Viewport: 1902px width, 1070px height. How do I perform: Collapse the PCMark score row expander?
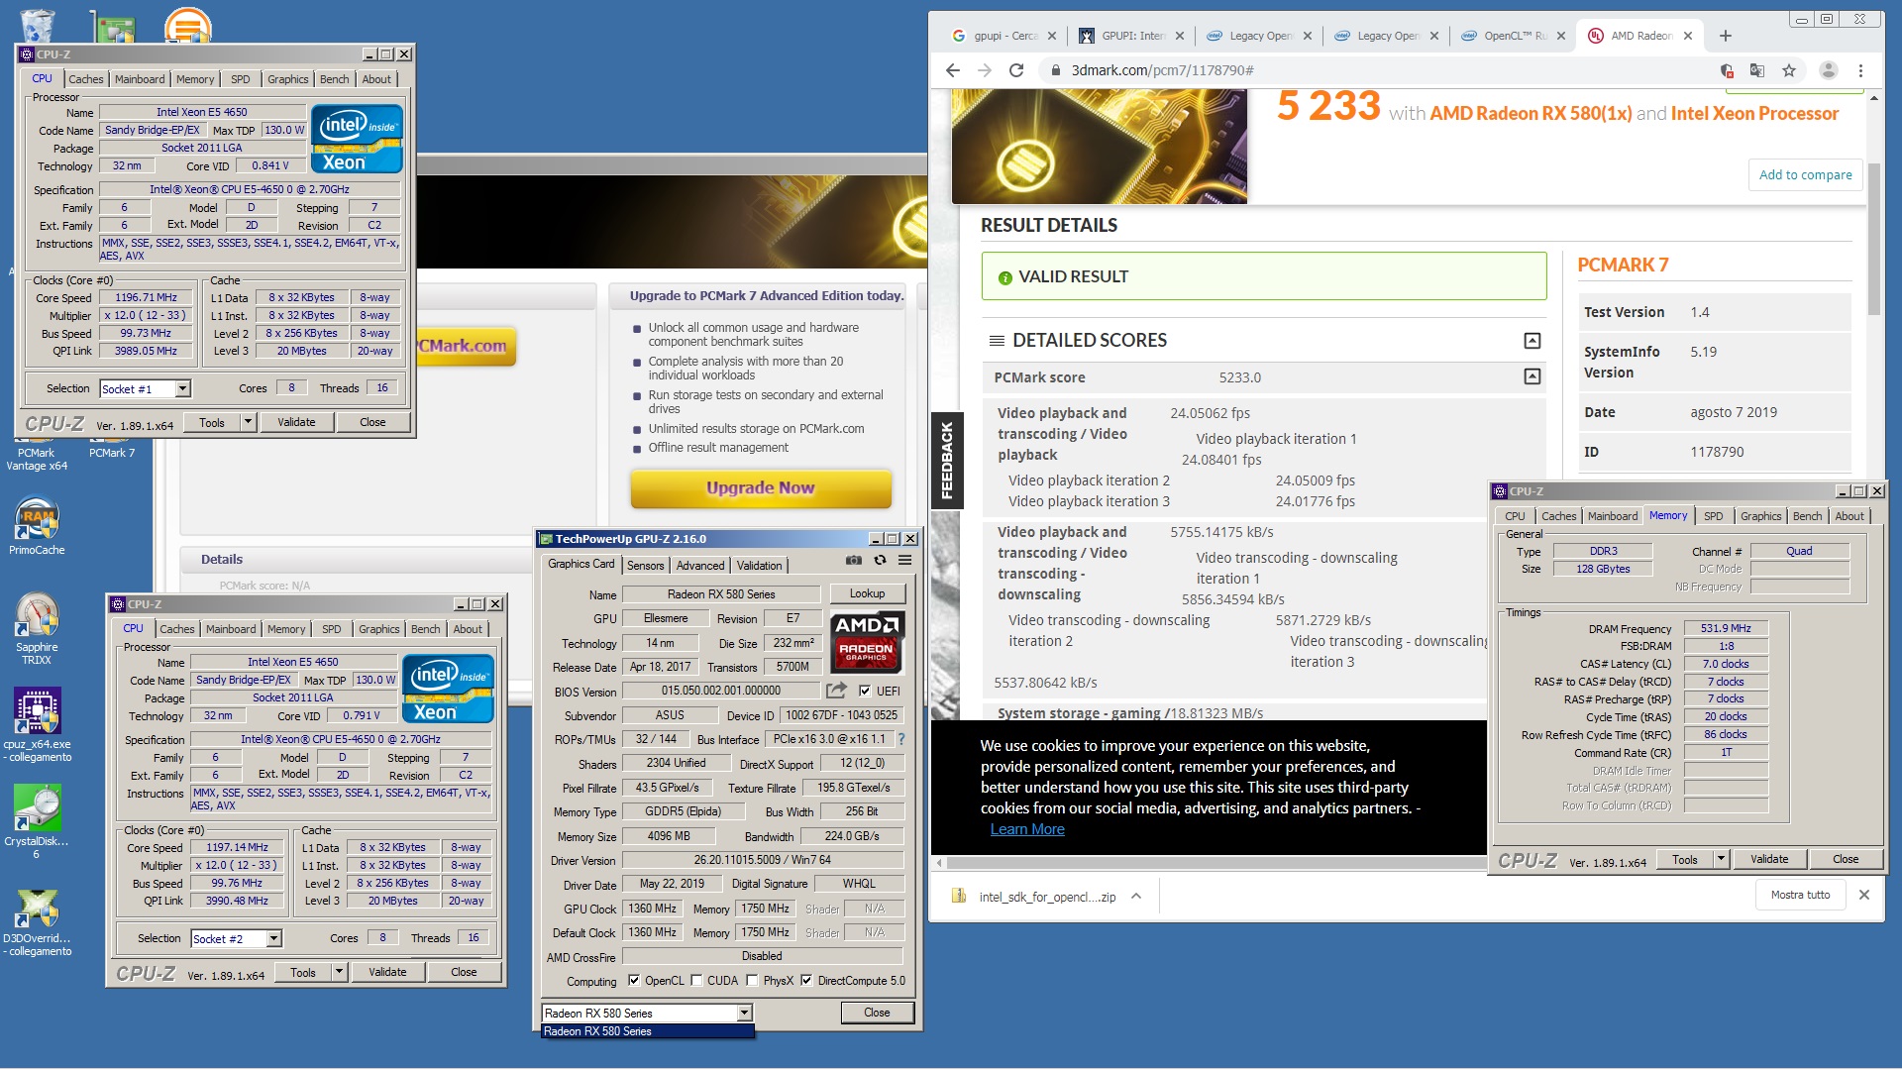pyautogui.click(x=1532, y=376)
